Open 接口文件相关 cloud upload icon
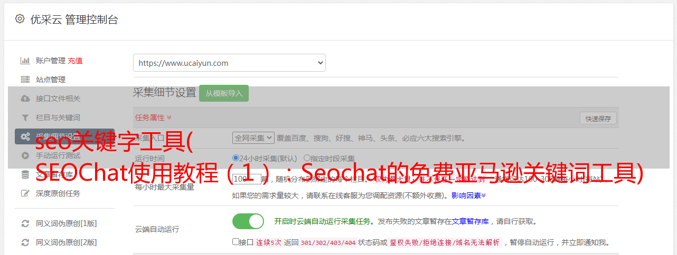This screenshot has width=677, height=255. pos(25,99)
